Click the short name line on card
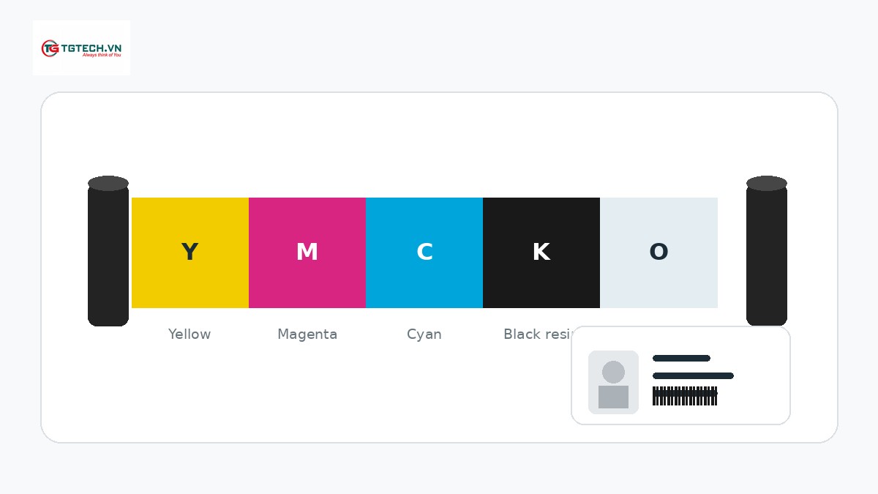 coord(681,359)
